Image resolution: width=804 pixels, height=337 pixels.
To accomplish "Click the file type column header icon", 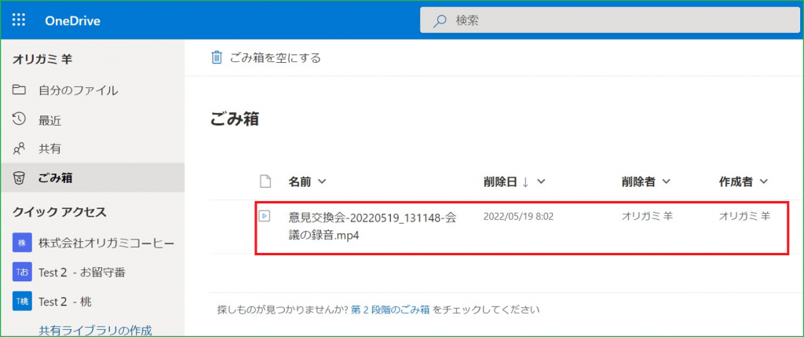I will pos(265,181).
